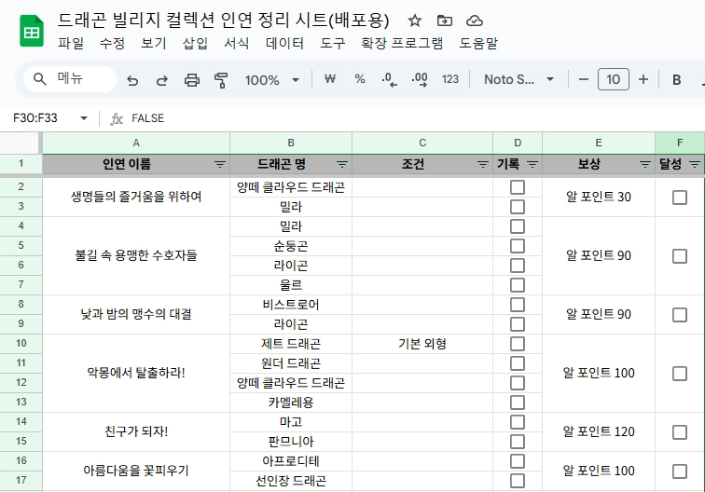Tick the 기록 checkbox for 제트 드래곤
Viewport: 705px width, 492px height.
[x=518, y=344]
